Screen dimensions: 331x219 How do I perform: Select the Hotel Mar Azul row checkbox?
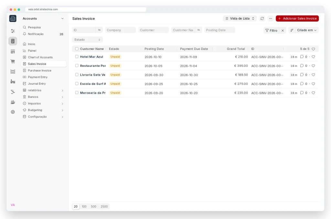point(77,57)
